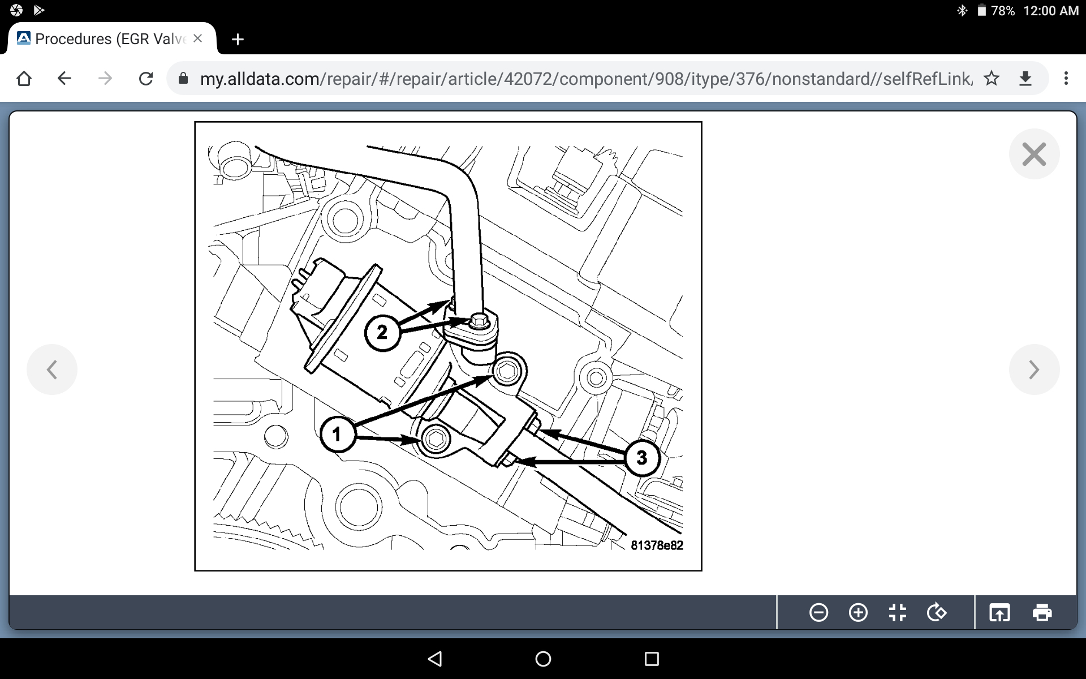Close the image viewer overlay
1086x679 pixels.
click(x=1034, y=154)
